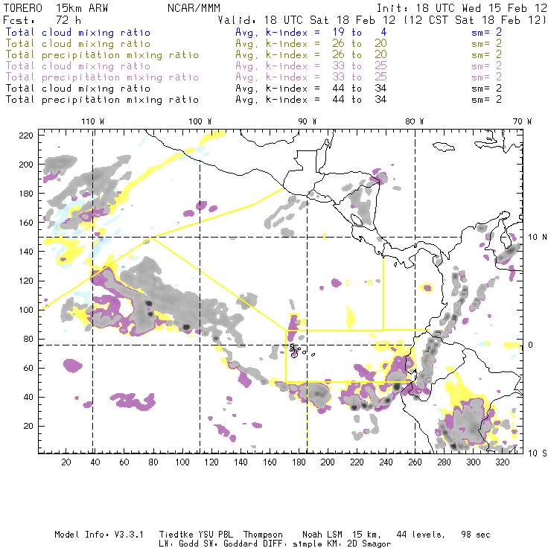Click the 'Fcst: 72 h' forecast label
The height and width of the screenshot is (551, 551).
point(42,20)
